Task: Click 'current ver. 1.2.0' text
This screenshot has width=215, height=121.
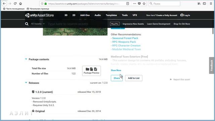Action: [x=99, y=83]
